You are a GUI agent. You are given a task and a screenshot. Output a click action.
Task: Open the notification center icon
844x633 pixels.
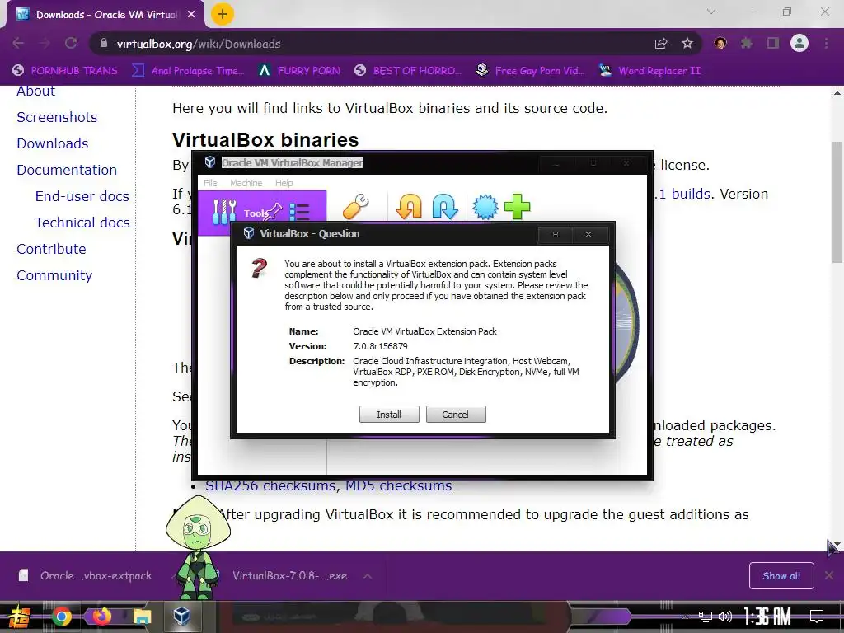[817, 617]
